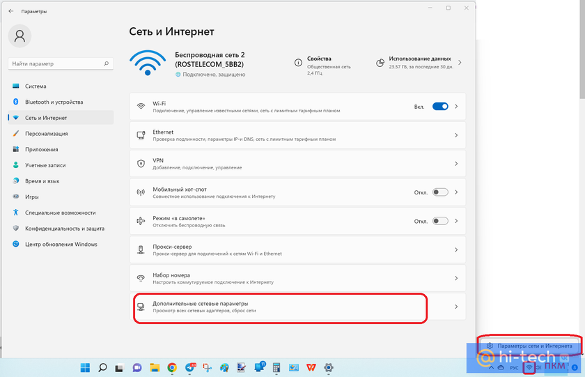
Task: Open WPS Office red W icon
Action: [311, 368]
